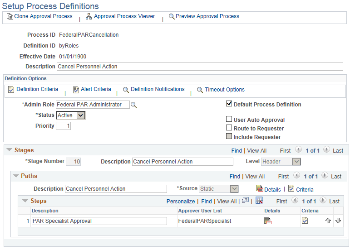355x250 pixels.
Task: Collapse the Paths section
Action: (16, 176)
